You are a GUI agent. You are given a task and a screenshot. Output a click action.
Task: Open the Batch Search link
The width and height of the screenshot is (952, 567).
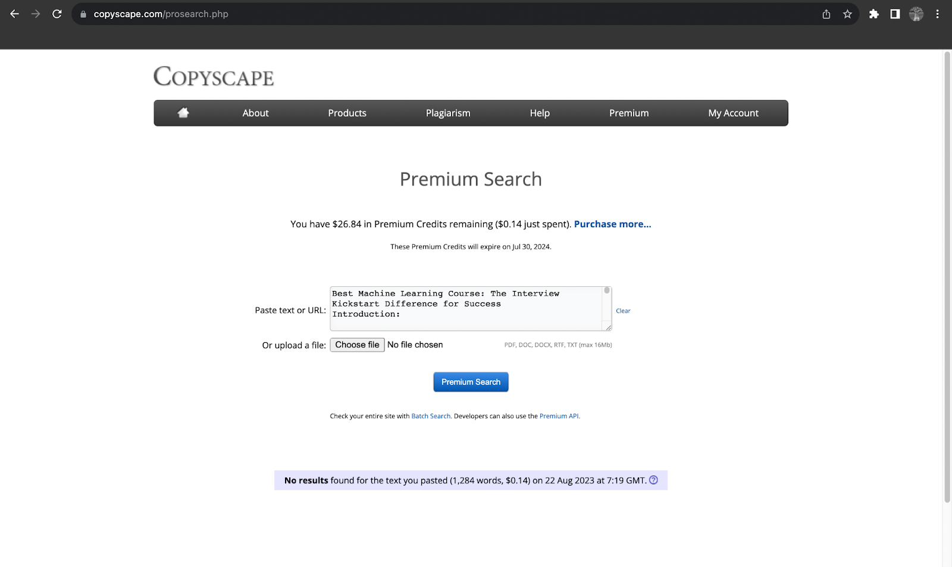pyautogui.click(x=431, y=416)
